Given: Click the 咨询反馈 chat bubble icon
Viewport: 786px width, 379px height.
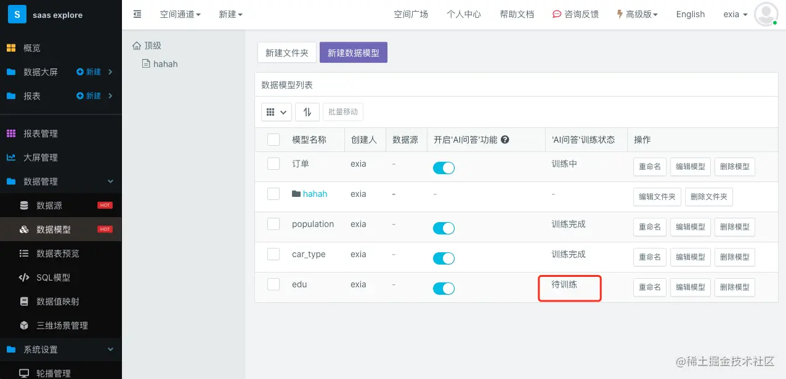Looking at the screenshot, I should click(x=557, y=14).
